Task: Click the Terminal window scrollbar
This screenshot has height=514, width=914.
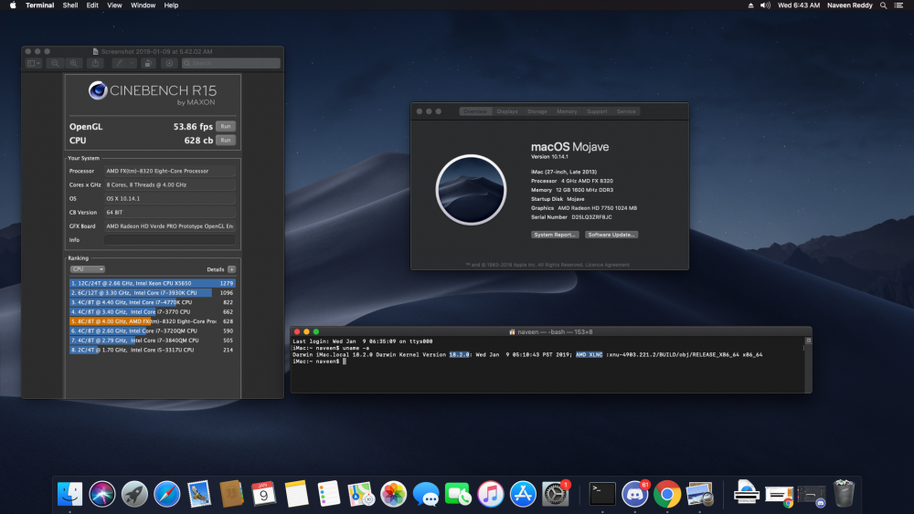Action: coord(808,368)
